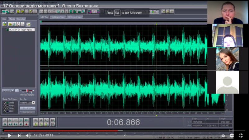Click the 18:55 / 40:11 time text
249x140 pixels.
pyautogui.click(x=43, y=135)
